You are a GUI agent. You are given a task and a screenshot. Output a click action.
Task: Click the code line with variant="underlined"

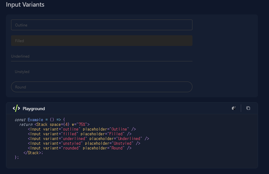[x=88, y=138]
